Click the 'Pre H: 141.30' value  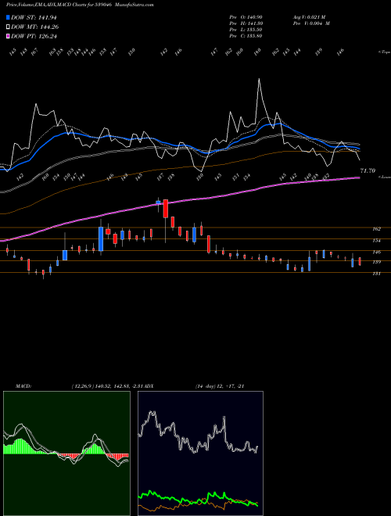246,23
